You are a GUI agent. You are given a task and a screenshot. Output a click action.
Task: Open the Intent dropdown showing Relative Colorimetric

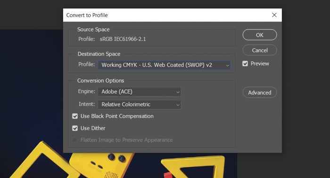pos(139,104)
